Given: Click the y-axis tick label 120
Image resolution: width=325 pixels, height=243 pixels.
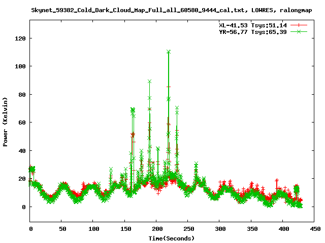Looking at the screenshot, I should click(x=20, y=38).
